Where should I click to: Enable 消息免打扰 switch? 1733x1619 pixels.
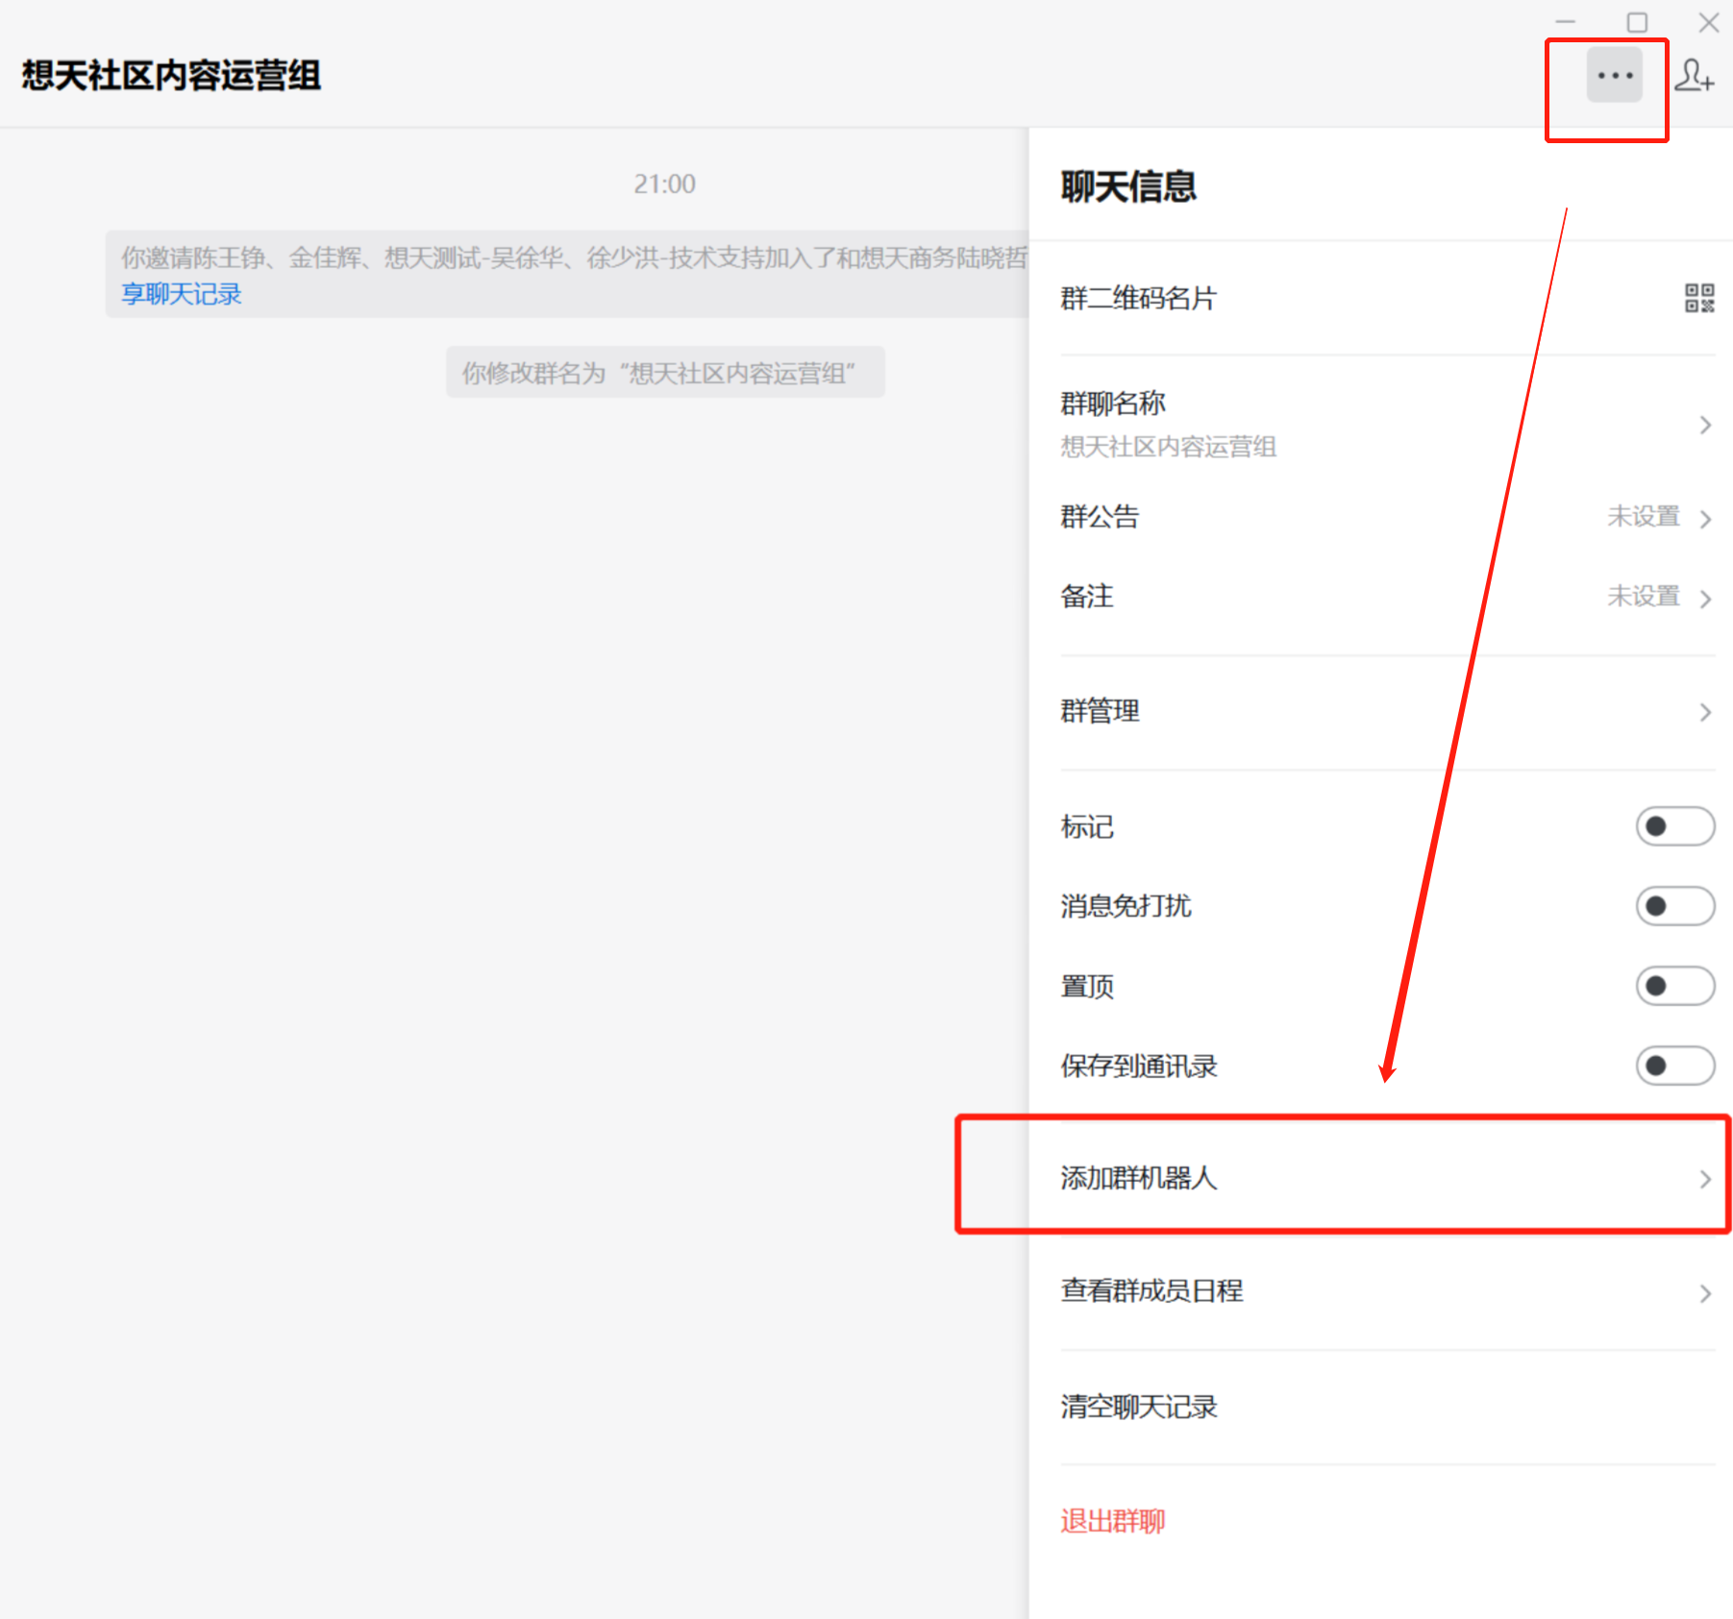(x=1674, y=906)
